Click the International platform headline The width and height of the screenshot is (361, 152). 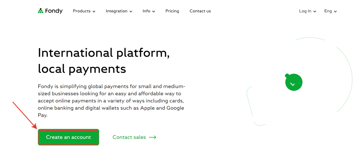point(104,61)
